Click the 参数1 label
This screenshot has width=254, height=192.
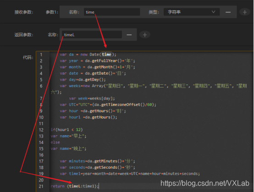coord(52,12)
